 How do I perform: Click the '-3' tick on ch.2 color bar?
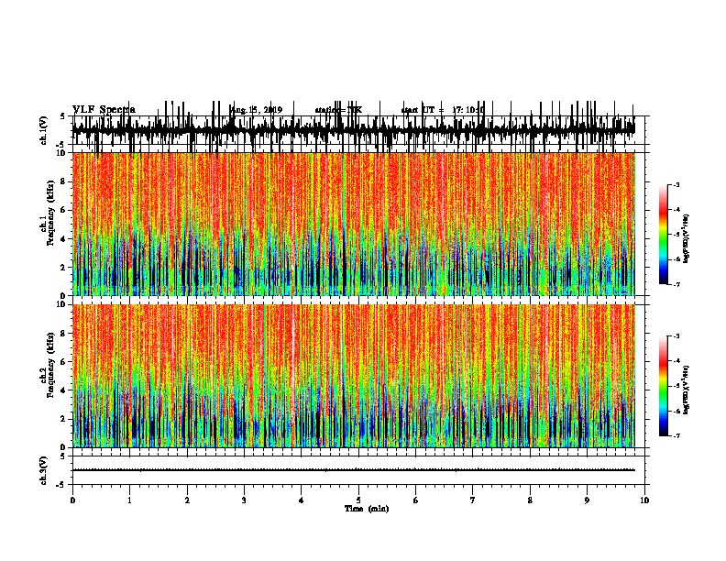pyautogui.click(x=676, y=336)
